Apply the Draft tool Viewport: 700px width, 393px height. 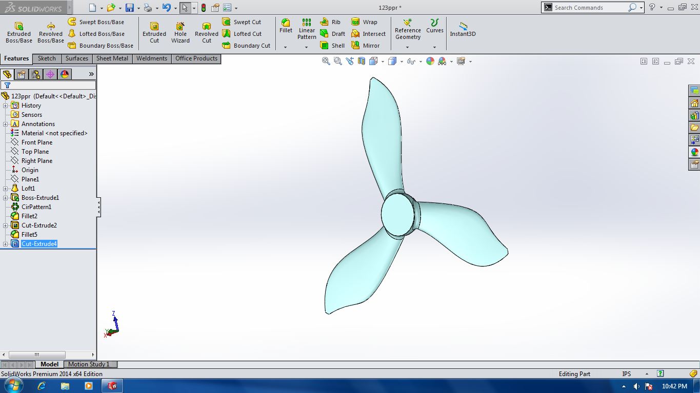(x=332, y=34)
